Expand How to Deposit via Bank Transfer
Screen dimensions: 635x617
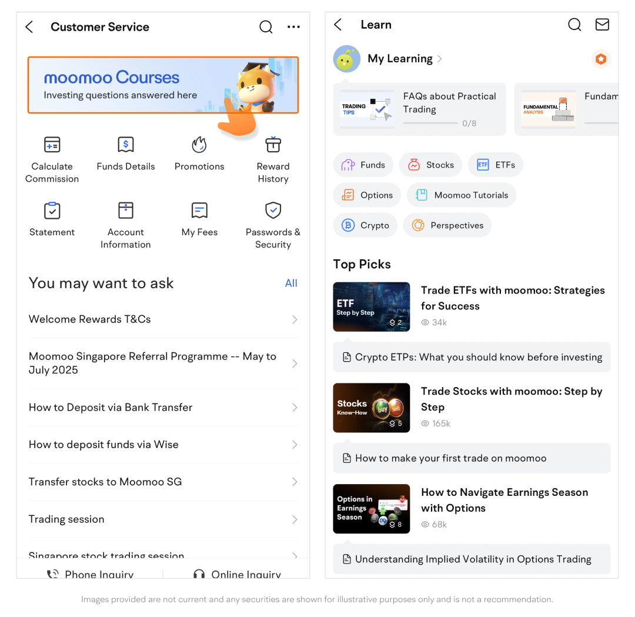point(163,408)
